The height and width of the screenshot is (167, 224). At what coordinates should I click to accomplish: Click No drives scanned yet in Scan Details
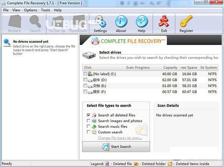coord(174,115)
